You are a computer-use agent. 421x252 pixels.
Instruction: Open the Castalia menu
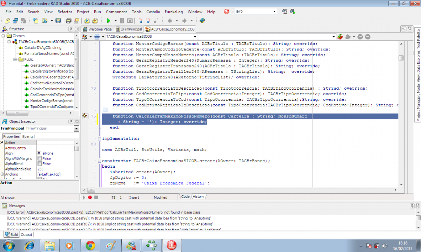tap(153, 12)
